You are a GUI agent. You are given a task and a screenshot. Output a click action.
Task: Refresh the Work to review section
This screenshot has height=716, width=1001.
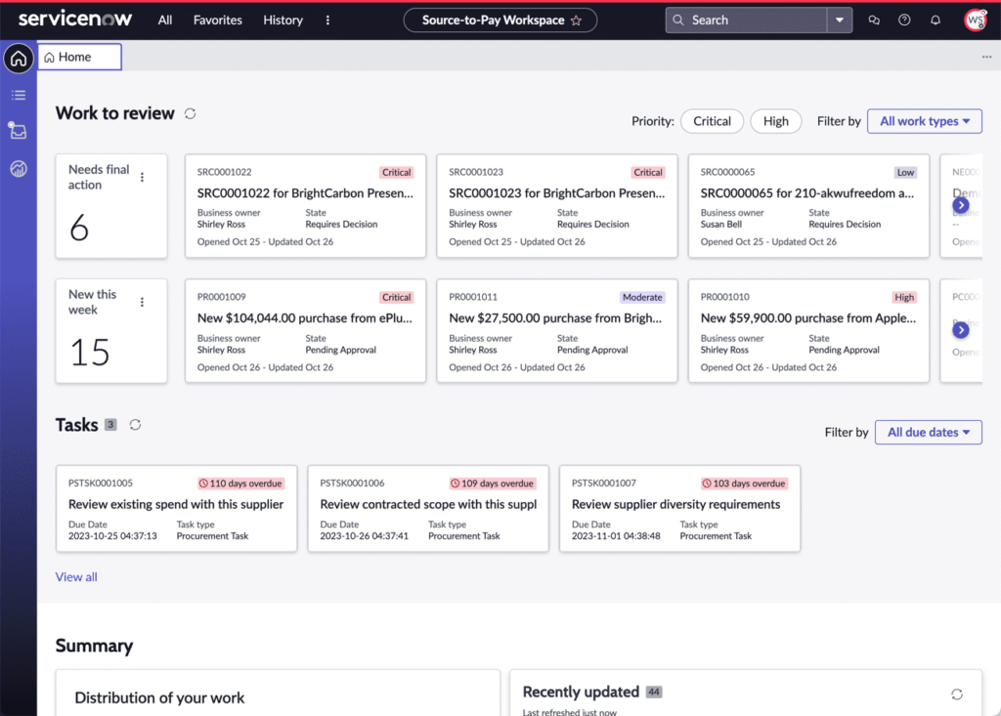(x=191, y=113)
